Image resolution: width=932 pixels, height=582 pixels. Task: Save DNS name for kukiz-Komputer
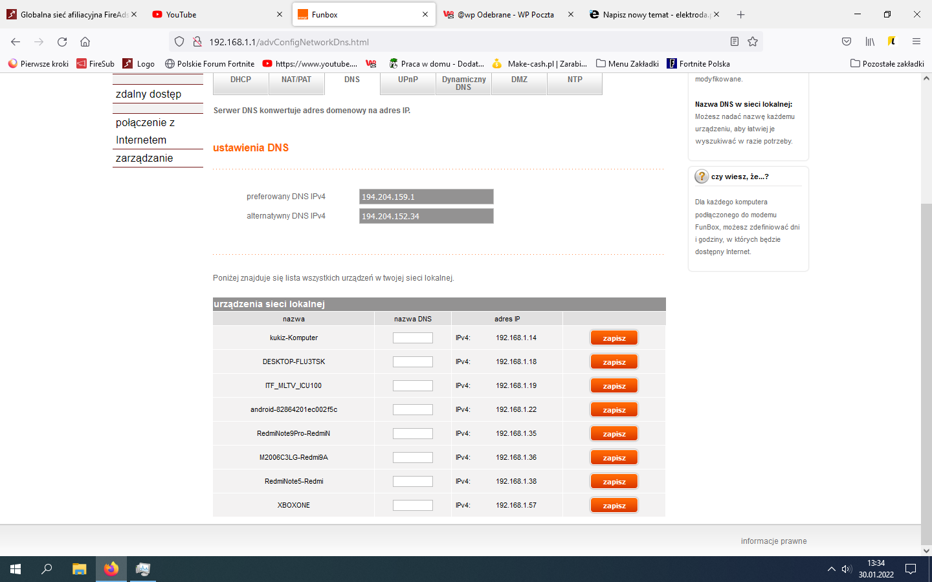coord(614,338)
